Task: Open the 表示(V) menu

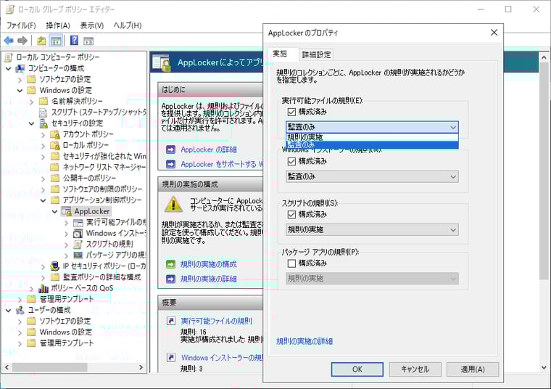Action: [92, 25]
